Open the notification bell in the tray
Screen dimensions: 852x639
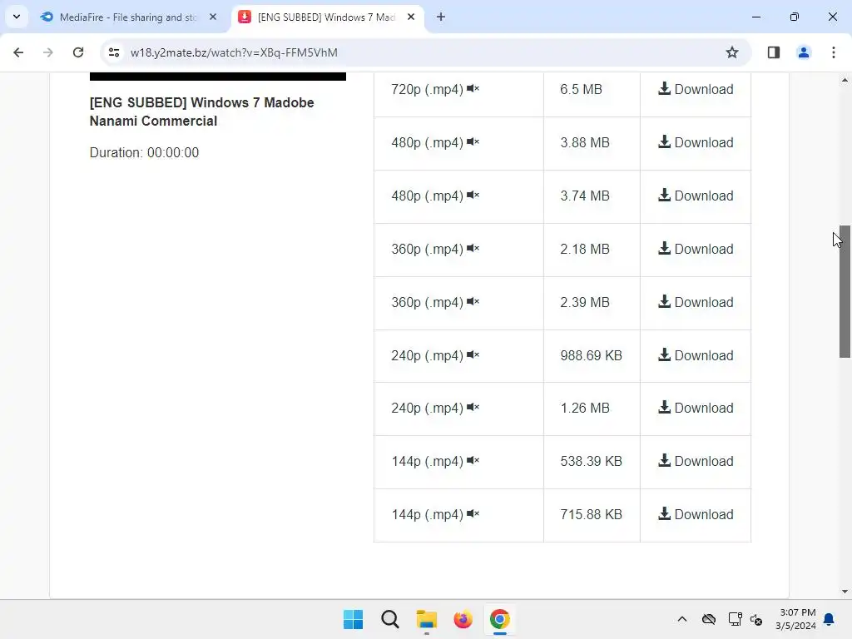click(x=830, y=619)
